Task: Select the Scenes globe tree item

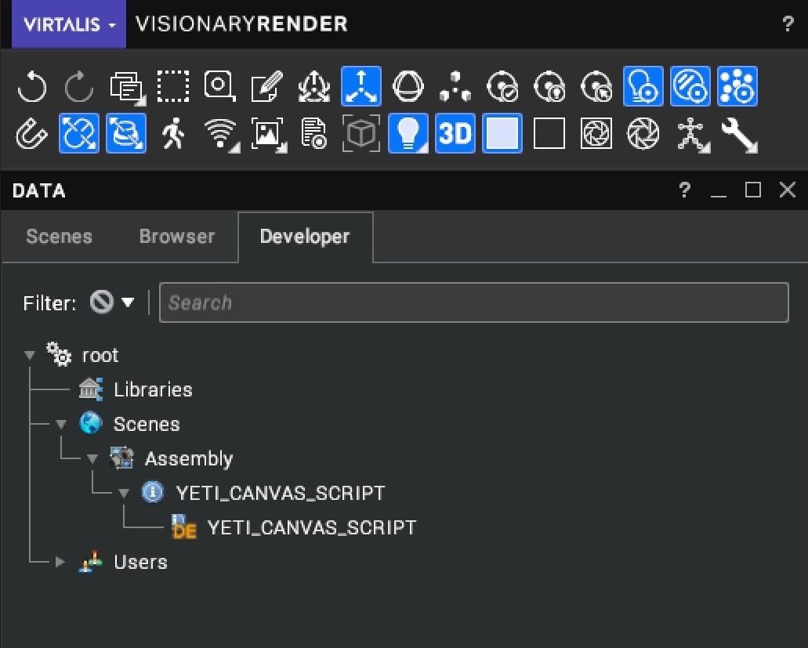Action: [147, 425]
